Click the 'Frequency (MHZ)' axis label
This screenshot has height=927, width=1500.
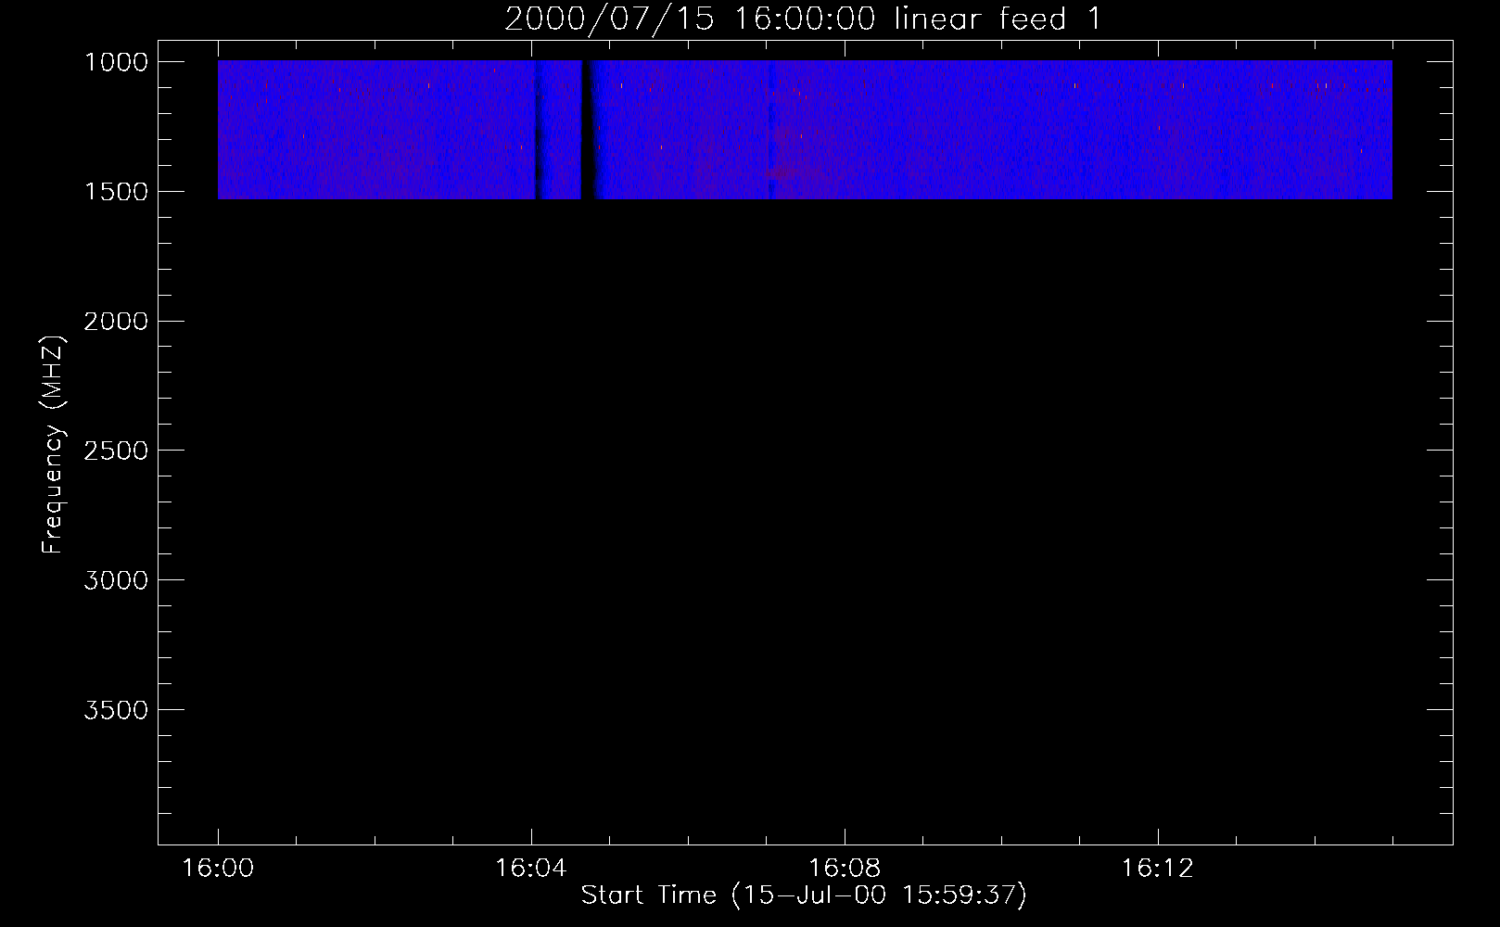54,445
